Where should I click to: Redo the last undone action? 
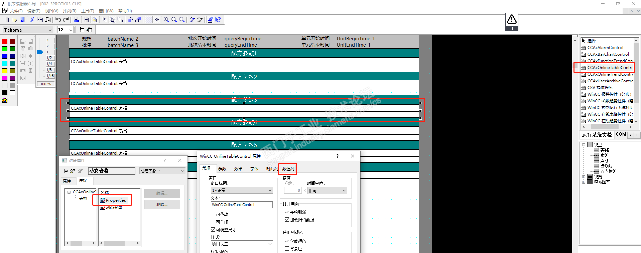[66, 20]
